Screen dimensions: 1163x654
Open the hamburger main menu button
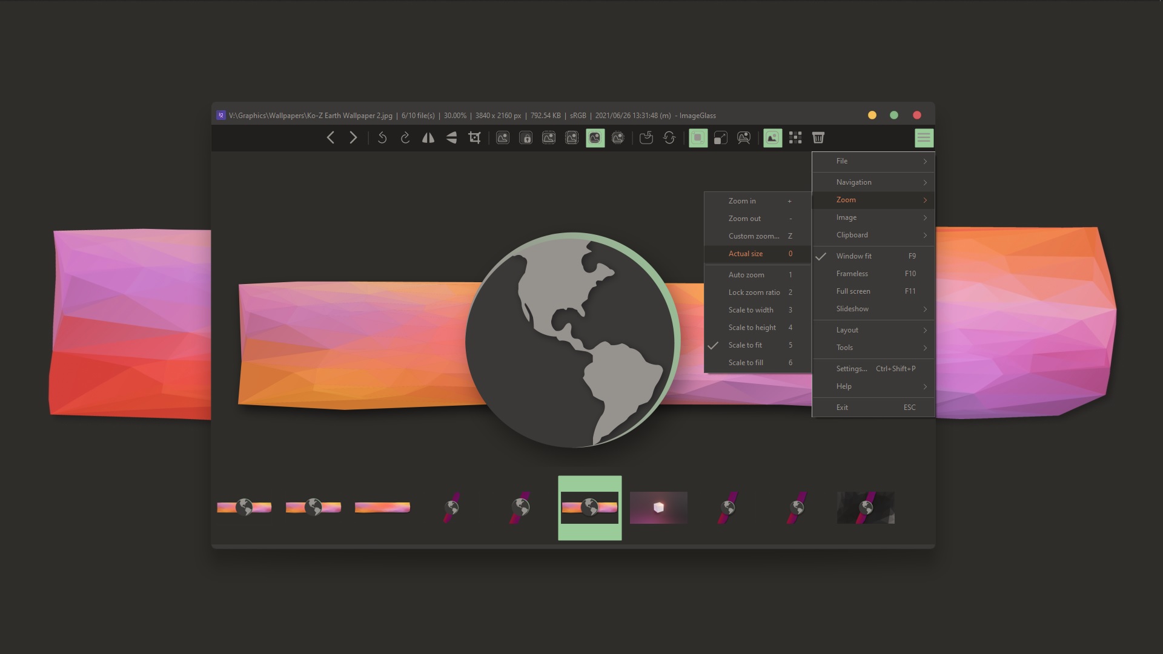(x=924, y=138)
